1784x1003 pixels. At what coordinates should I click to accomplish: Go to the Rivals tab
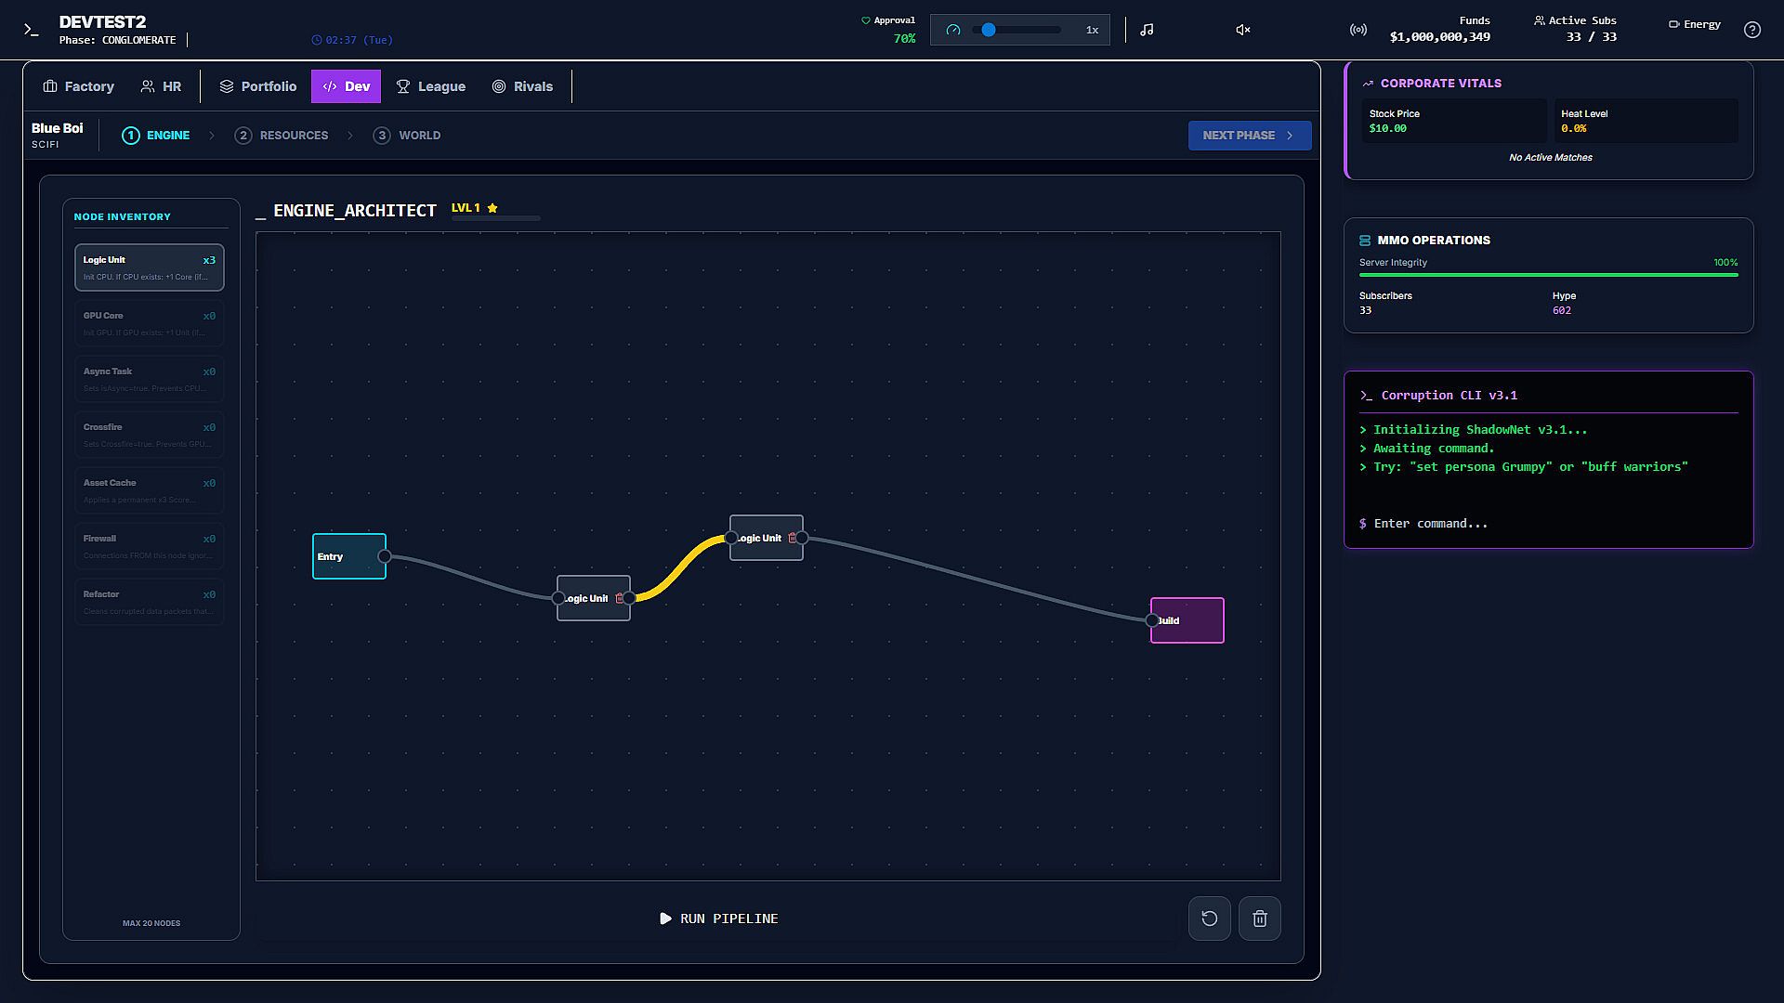(522, 86)
